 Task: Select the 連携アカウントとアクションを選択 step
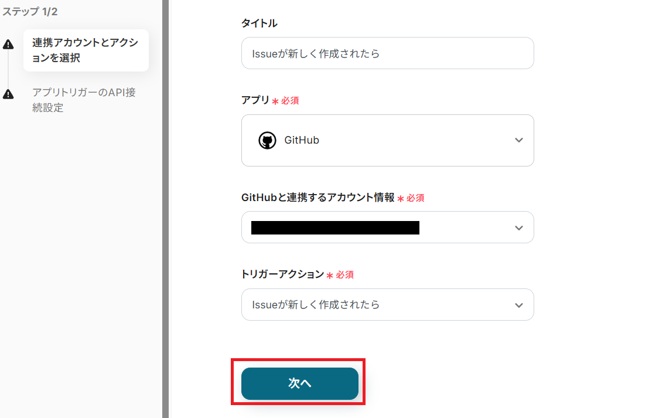(x=86, y=50)
